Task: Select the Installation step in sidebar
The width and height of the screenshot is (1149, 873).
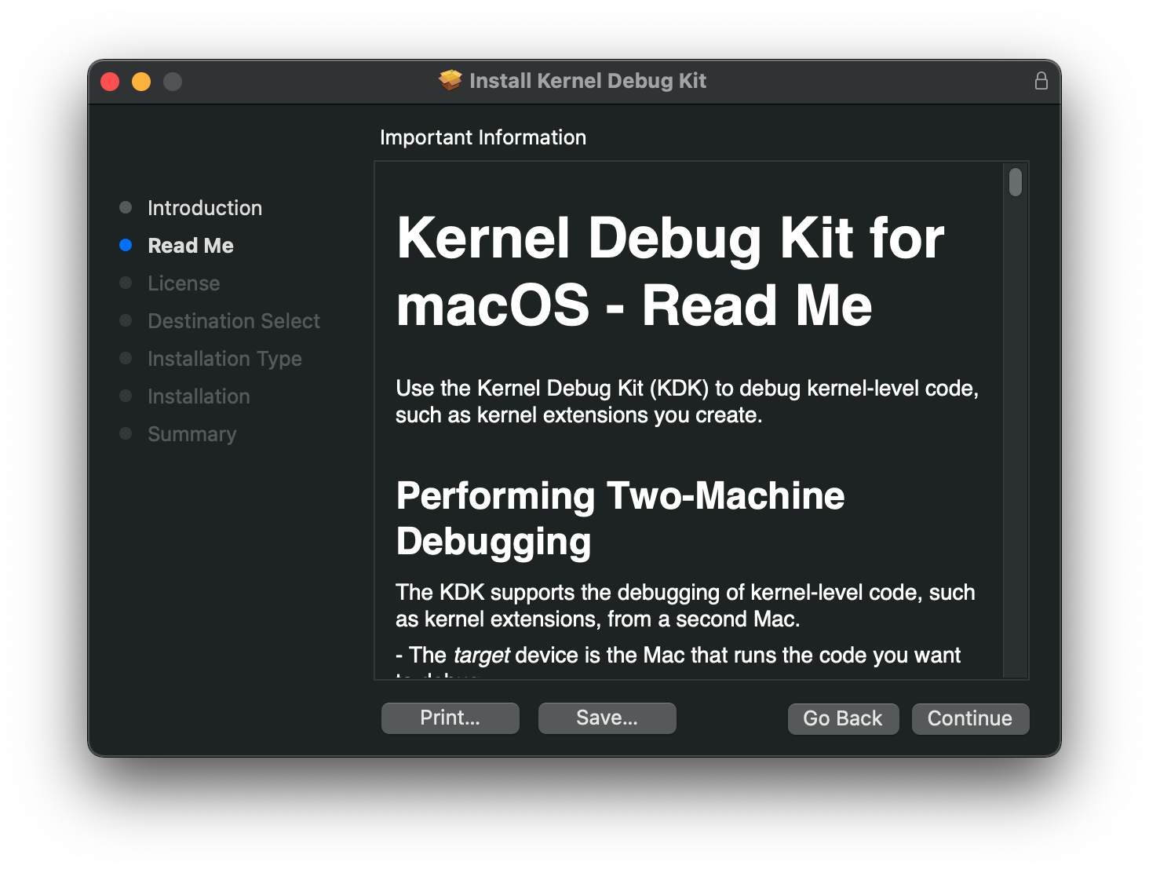Action: 199,396
